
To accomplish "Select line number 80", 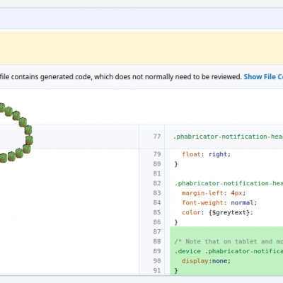I will (157, 163).
